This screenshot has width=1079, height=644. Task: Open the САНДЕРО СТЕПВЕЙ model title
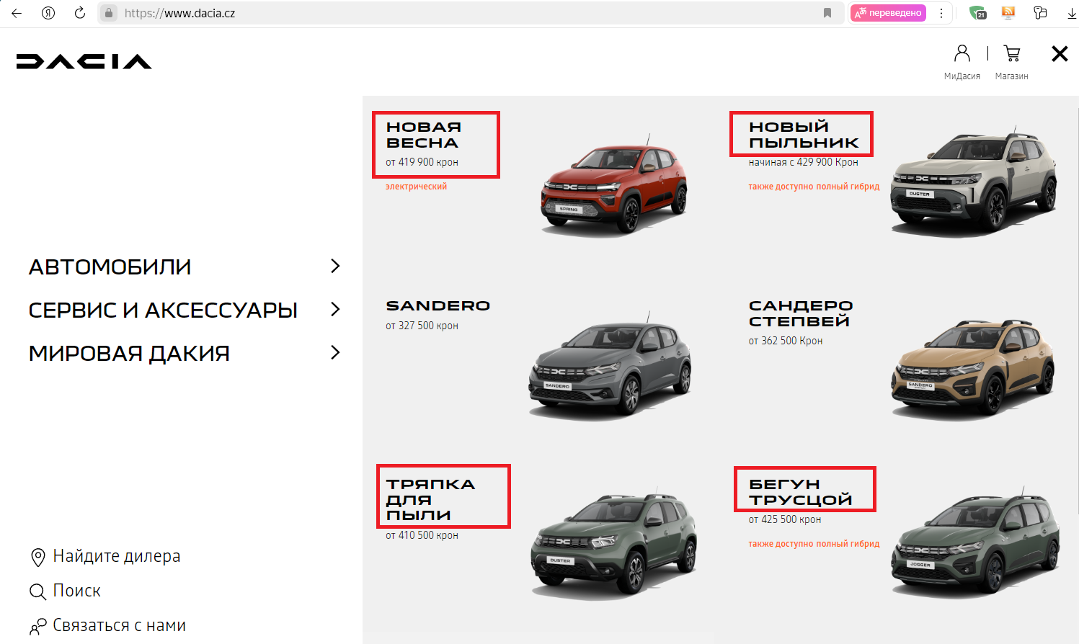click(x=801, y=313)
